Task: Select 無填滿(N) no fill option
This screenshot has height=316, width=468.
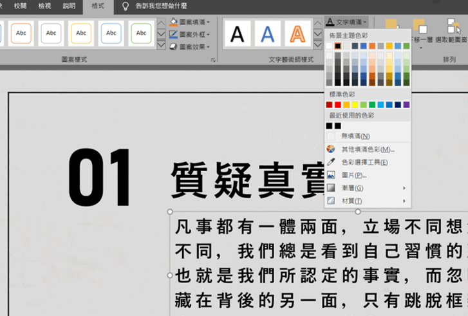Action: pos(368,136)
